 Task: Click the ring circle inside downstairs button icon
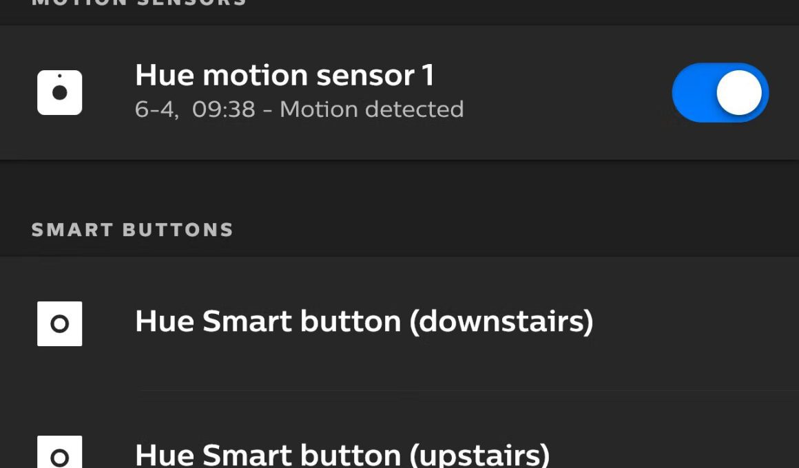60,324
